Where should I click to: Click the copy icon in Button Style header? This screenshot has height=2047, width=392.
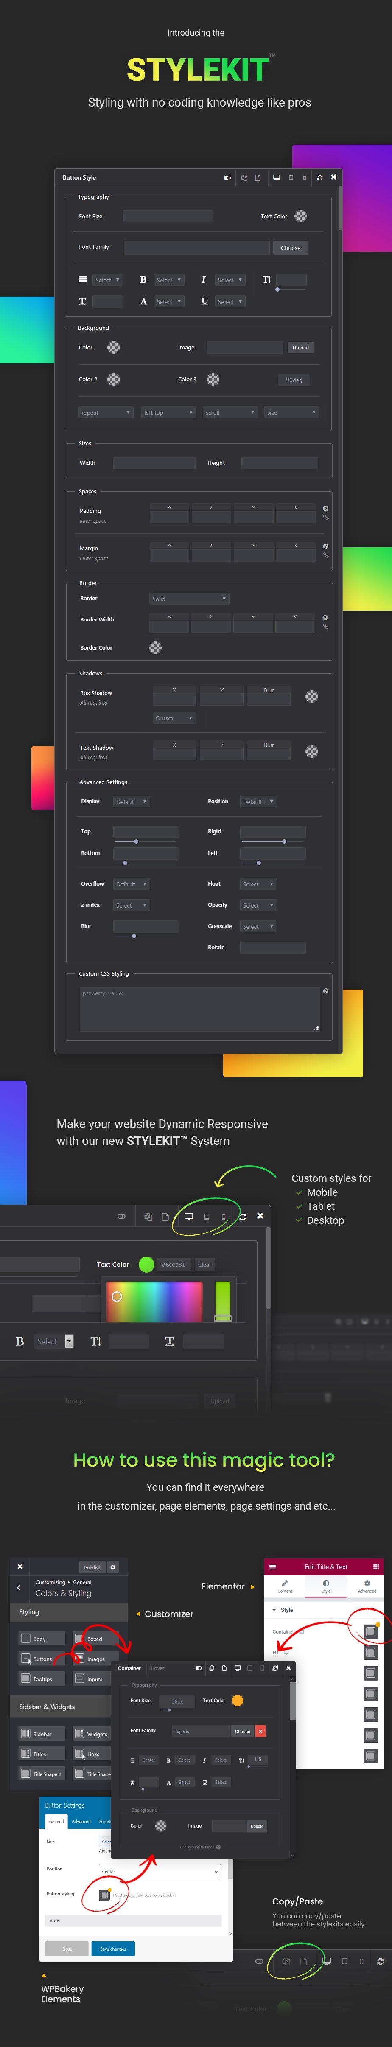(x=244, y=178)
